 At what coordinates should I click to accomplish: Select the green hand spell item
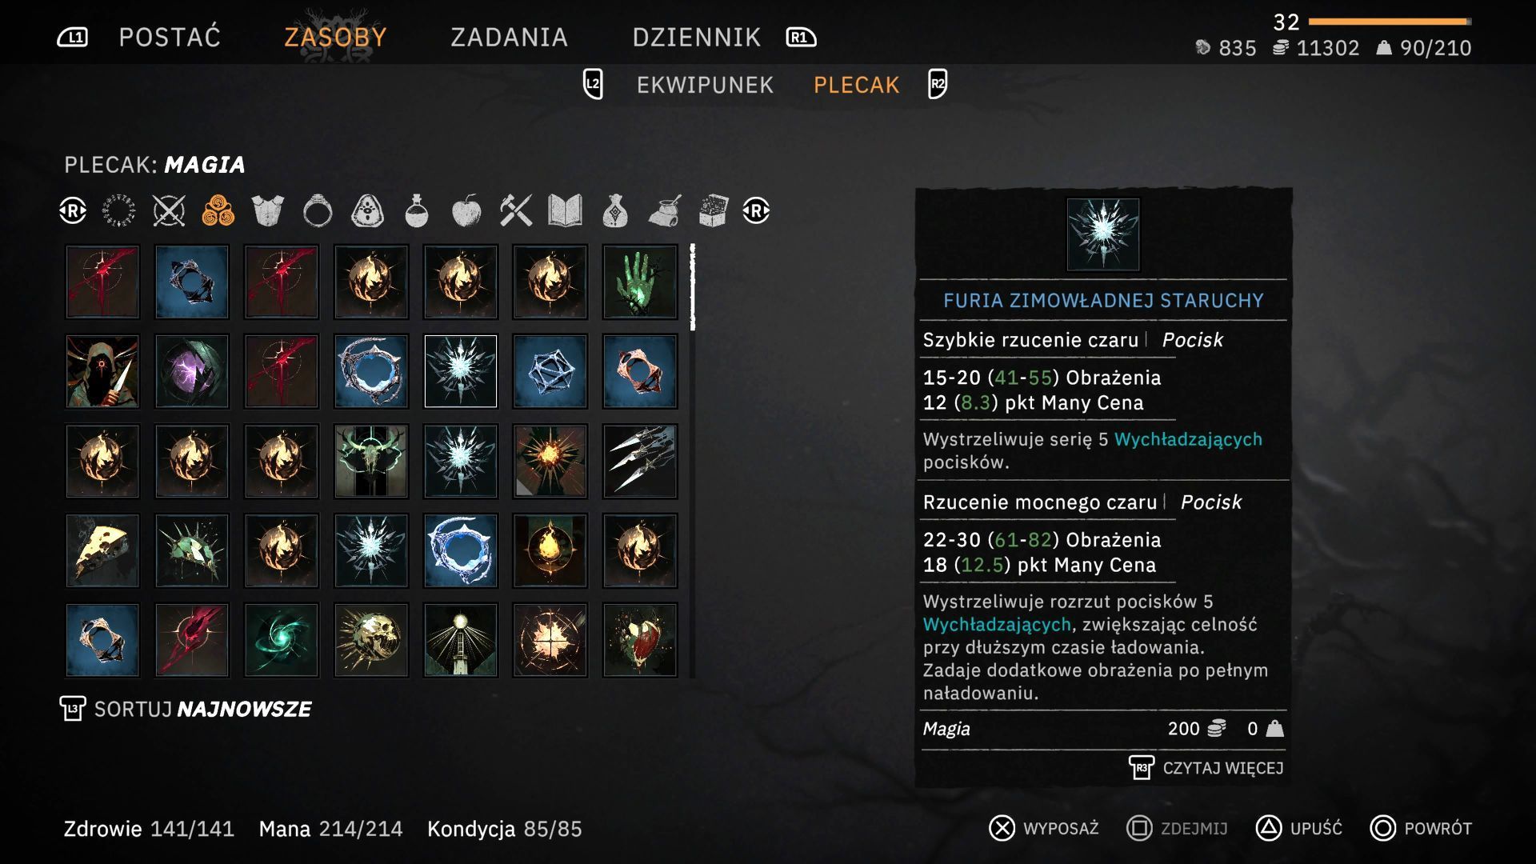click(640, 282)
